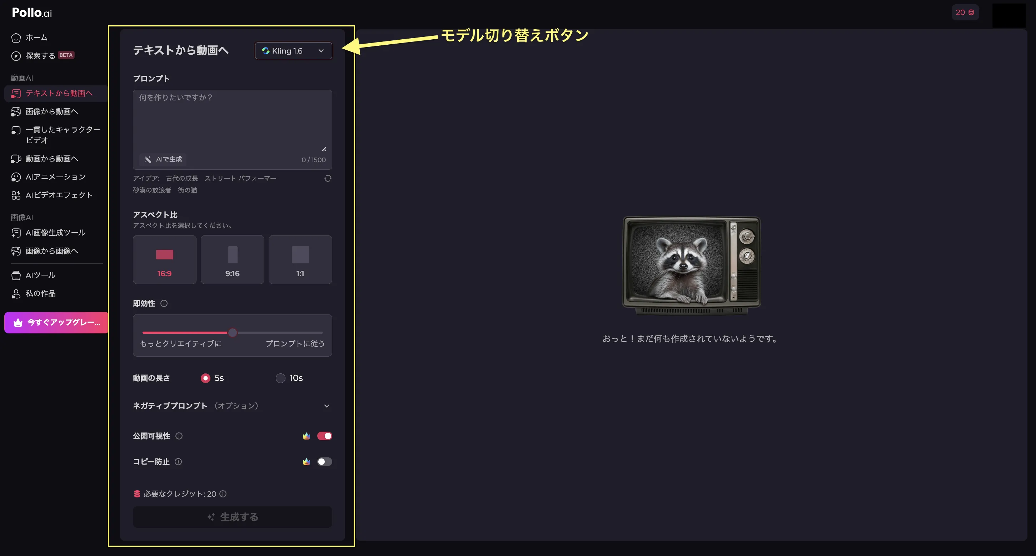Select the 10s video length radio

click(x=280, y=378)
